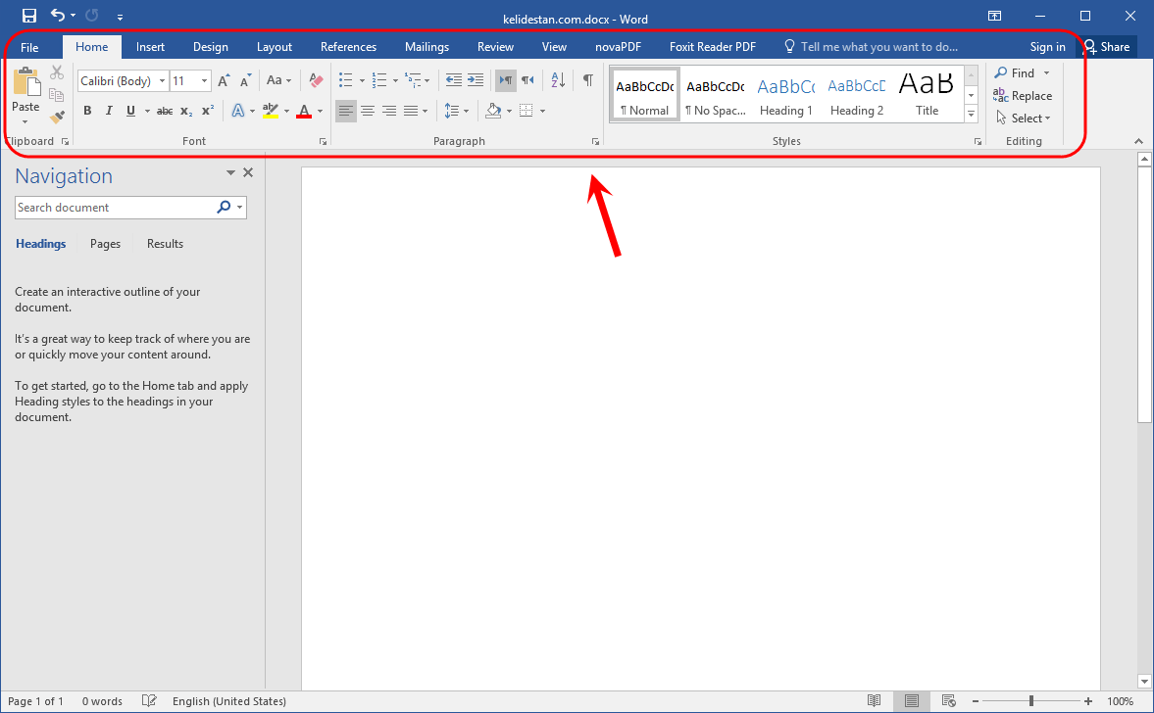1154x713 pixels.
Task: Toggle strikethrough formatting
Action: click(x=165, y=111)
